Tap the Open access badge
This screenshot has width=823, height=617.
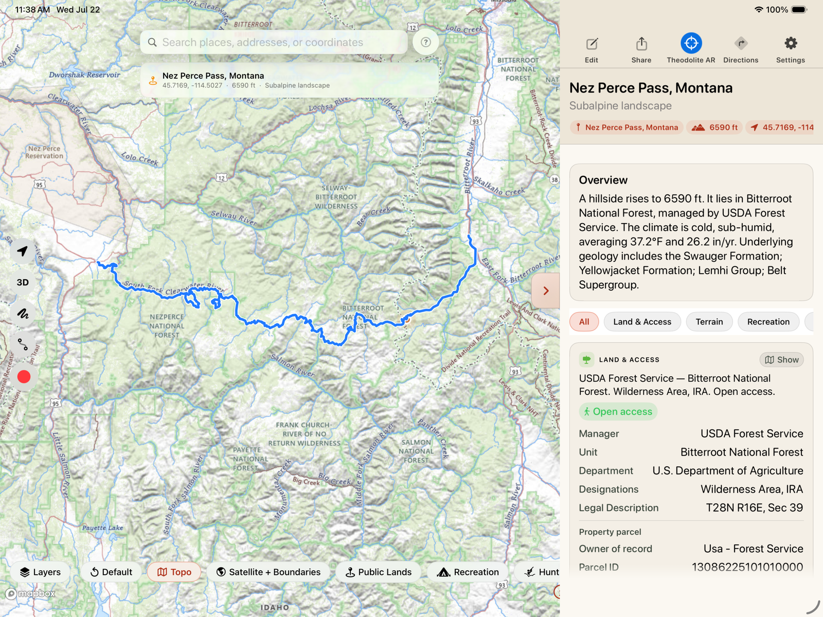(618, 411)
